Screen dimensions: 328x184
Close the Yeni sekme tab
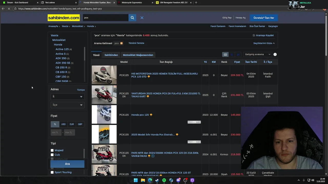click(x=76, y=3)
